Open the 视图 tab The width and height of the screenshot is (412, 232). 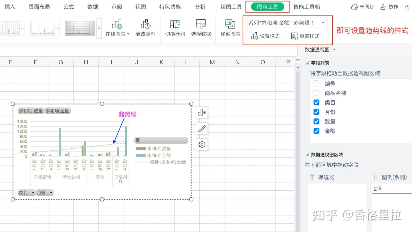(x=140, y=7)
